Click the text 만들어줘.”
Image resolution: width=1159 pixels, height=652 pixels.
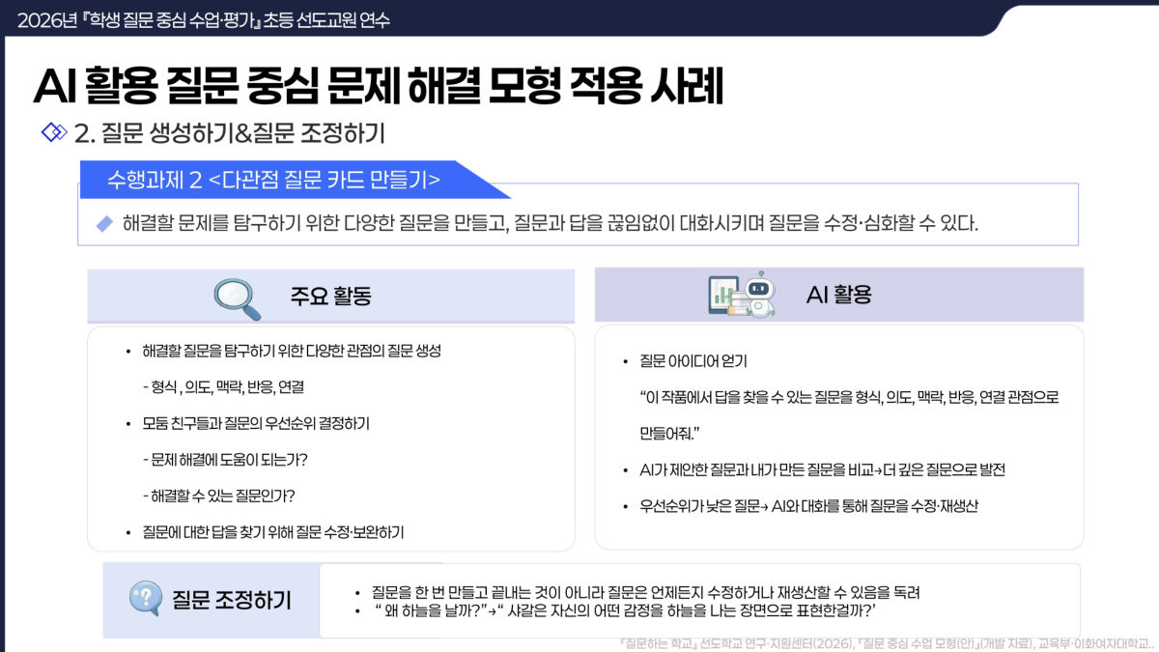pyautogui.click(x=669, y=434)
